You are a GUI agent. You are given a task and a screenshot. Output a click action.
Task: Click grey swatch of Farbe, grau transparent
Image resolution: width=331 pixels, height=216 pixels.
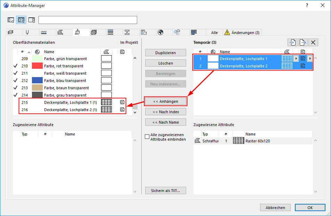pos(38,95)
